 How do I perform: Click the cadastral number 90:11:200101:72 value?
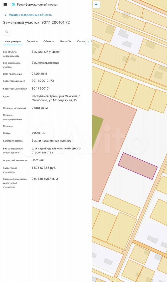point(43,81)
